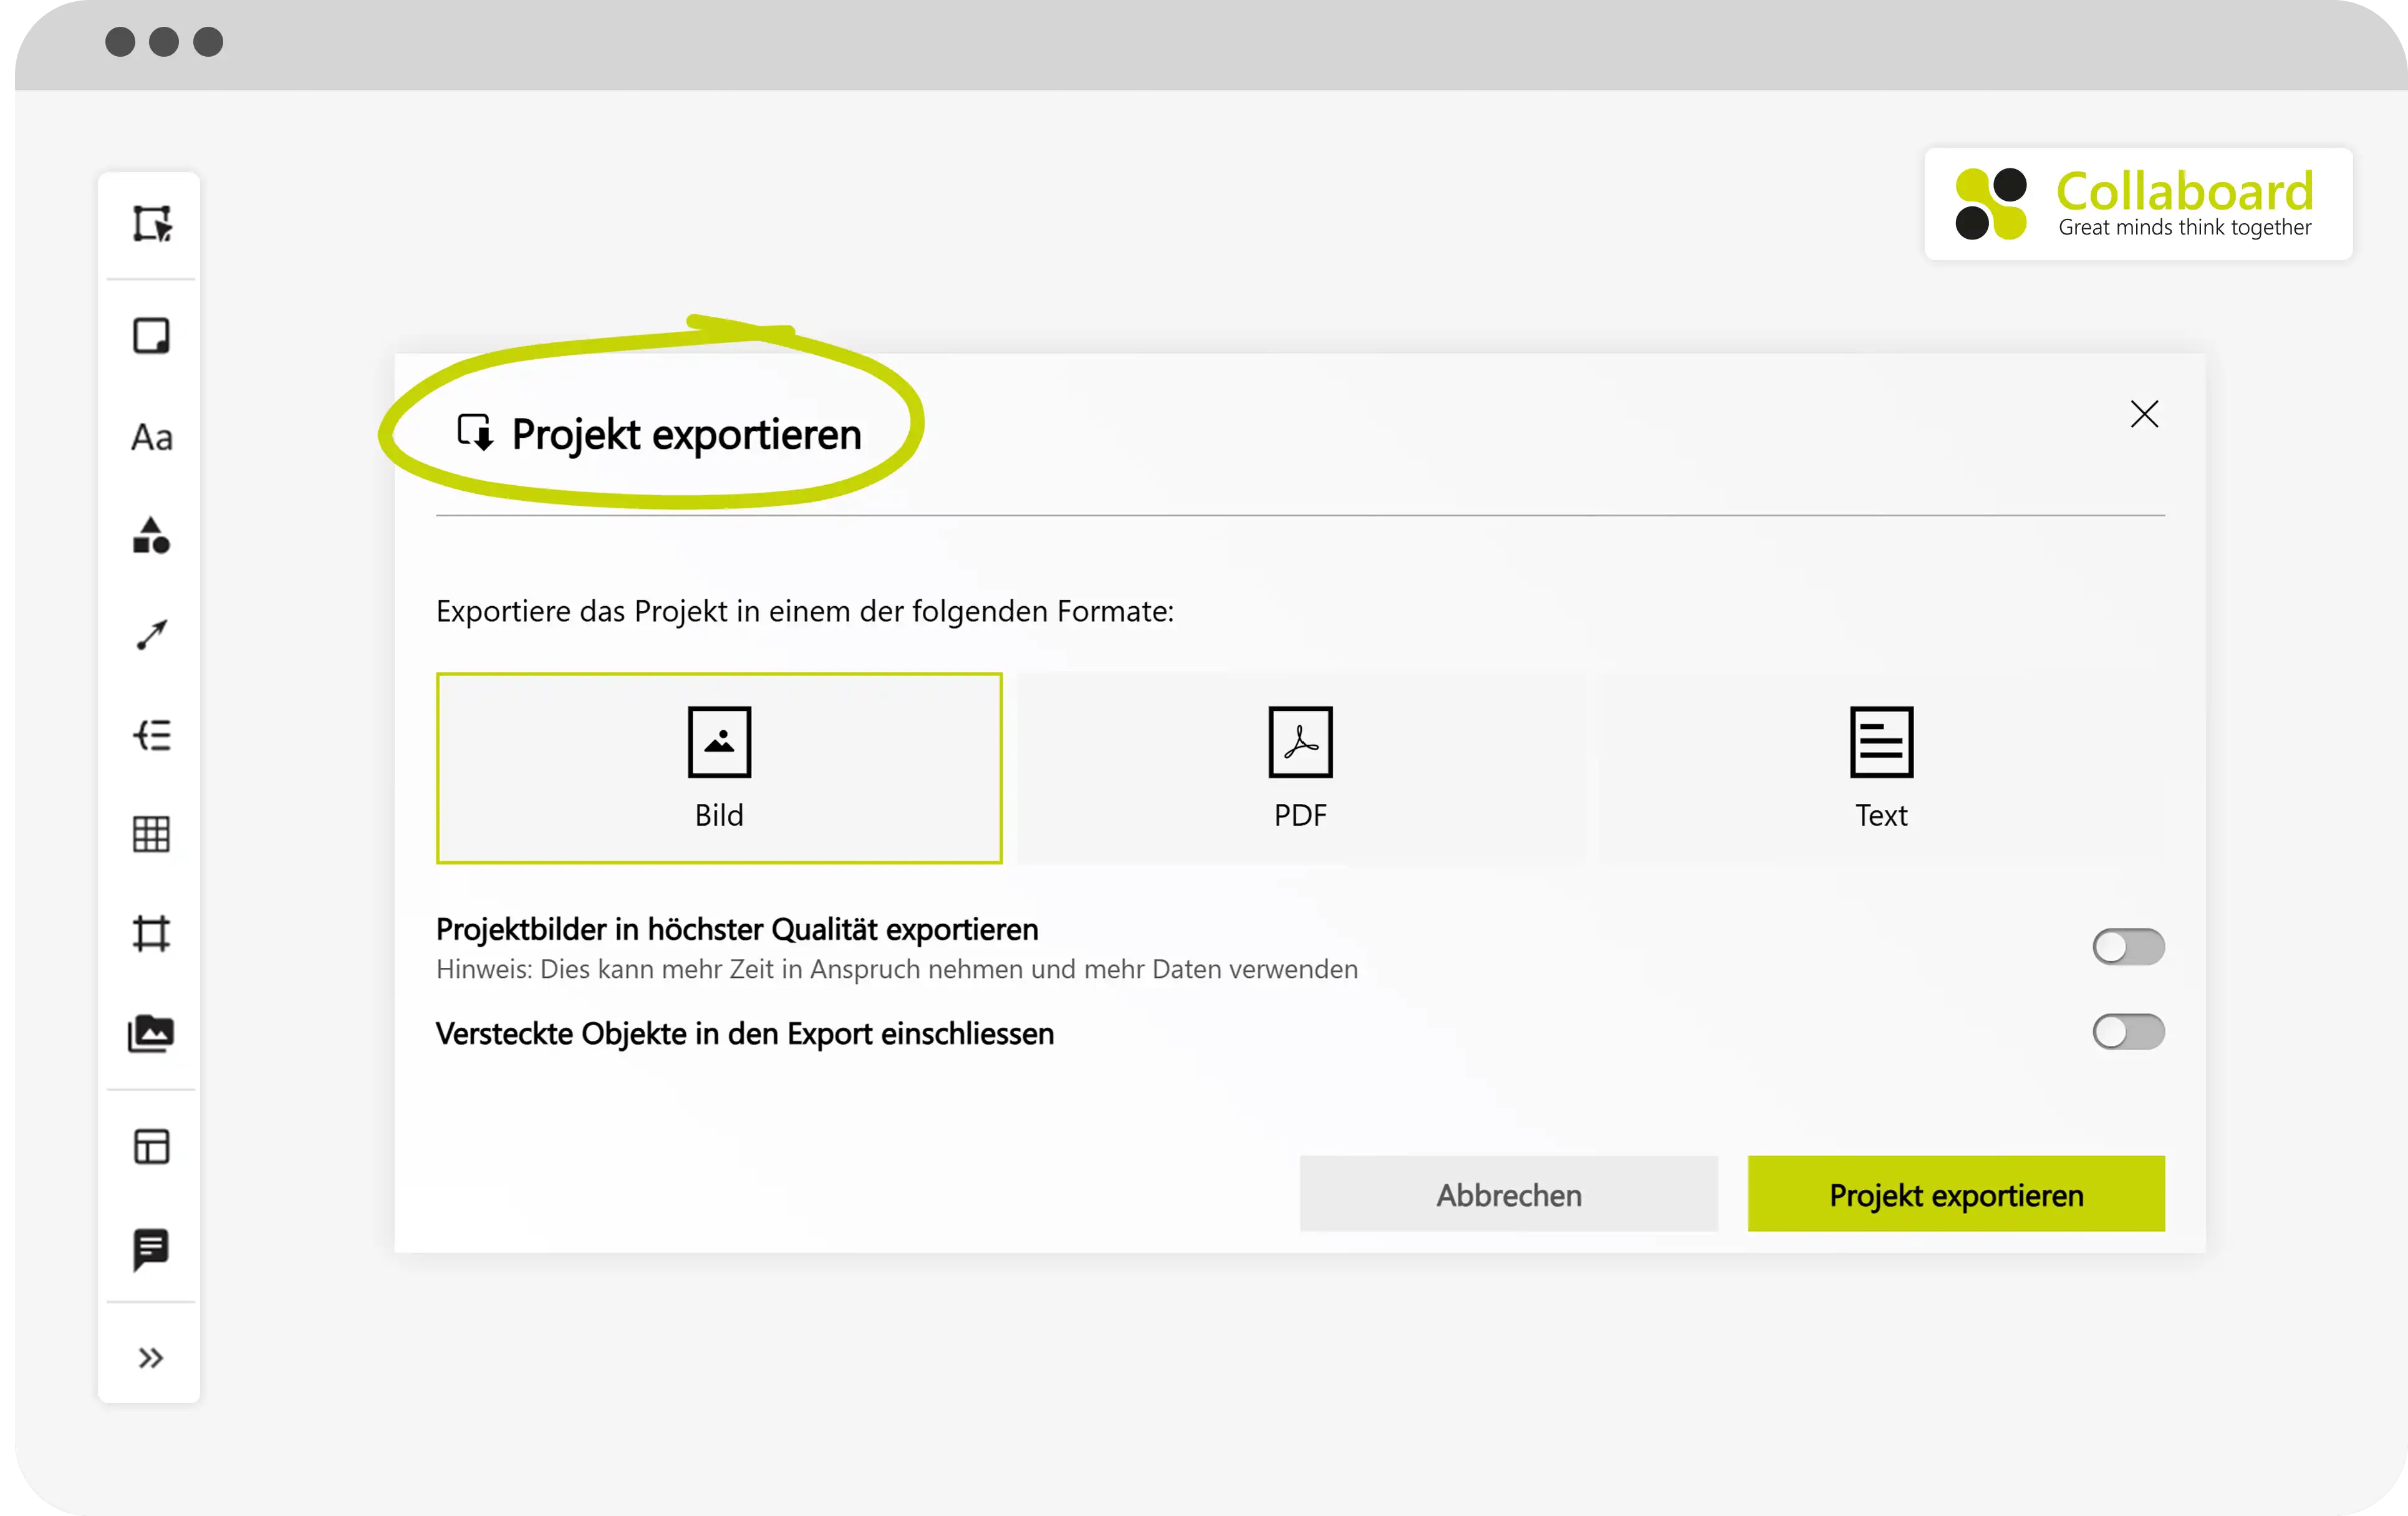
Task: Toggle including hidden objects in the export
Action: pos(2128,1032)
